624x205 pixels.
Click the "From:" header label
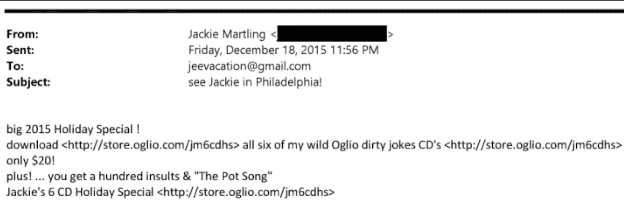22,34
